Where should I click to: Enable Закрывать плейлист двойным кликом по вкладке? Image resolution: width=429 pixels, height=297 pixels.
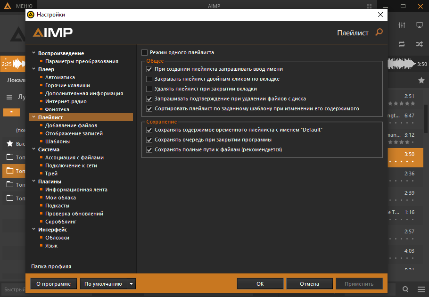149,79
